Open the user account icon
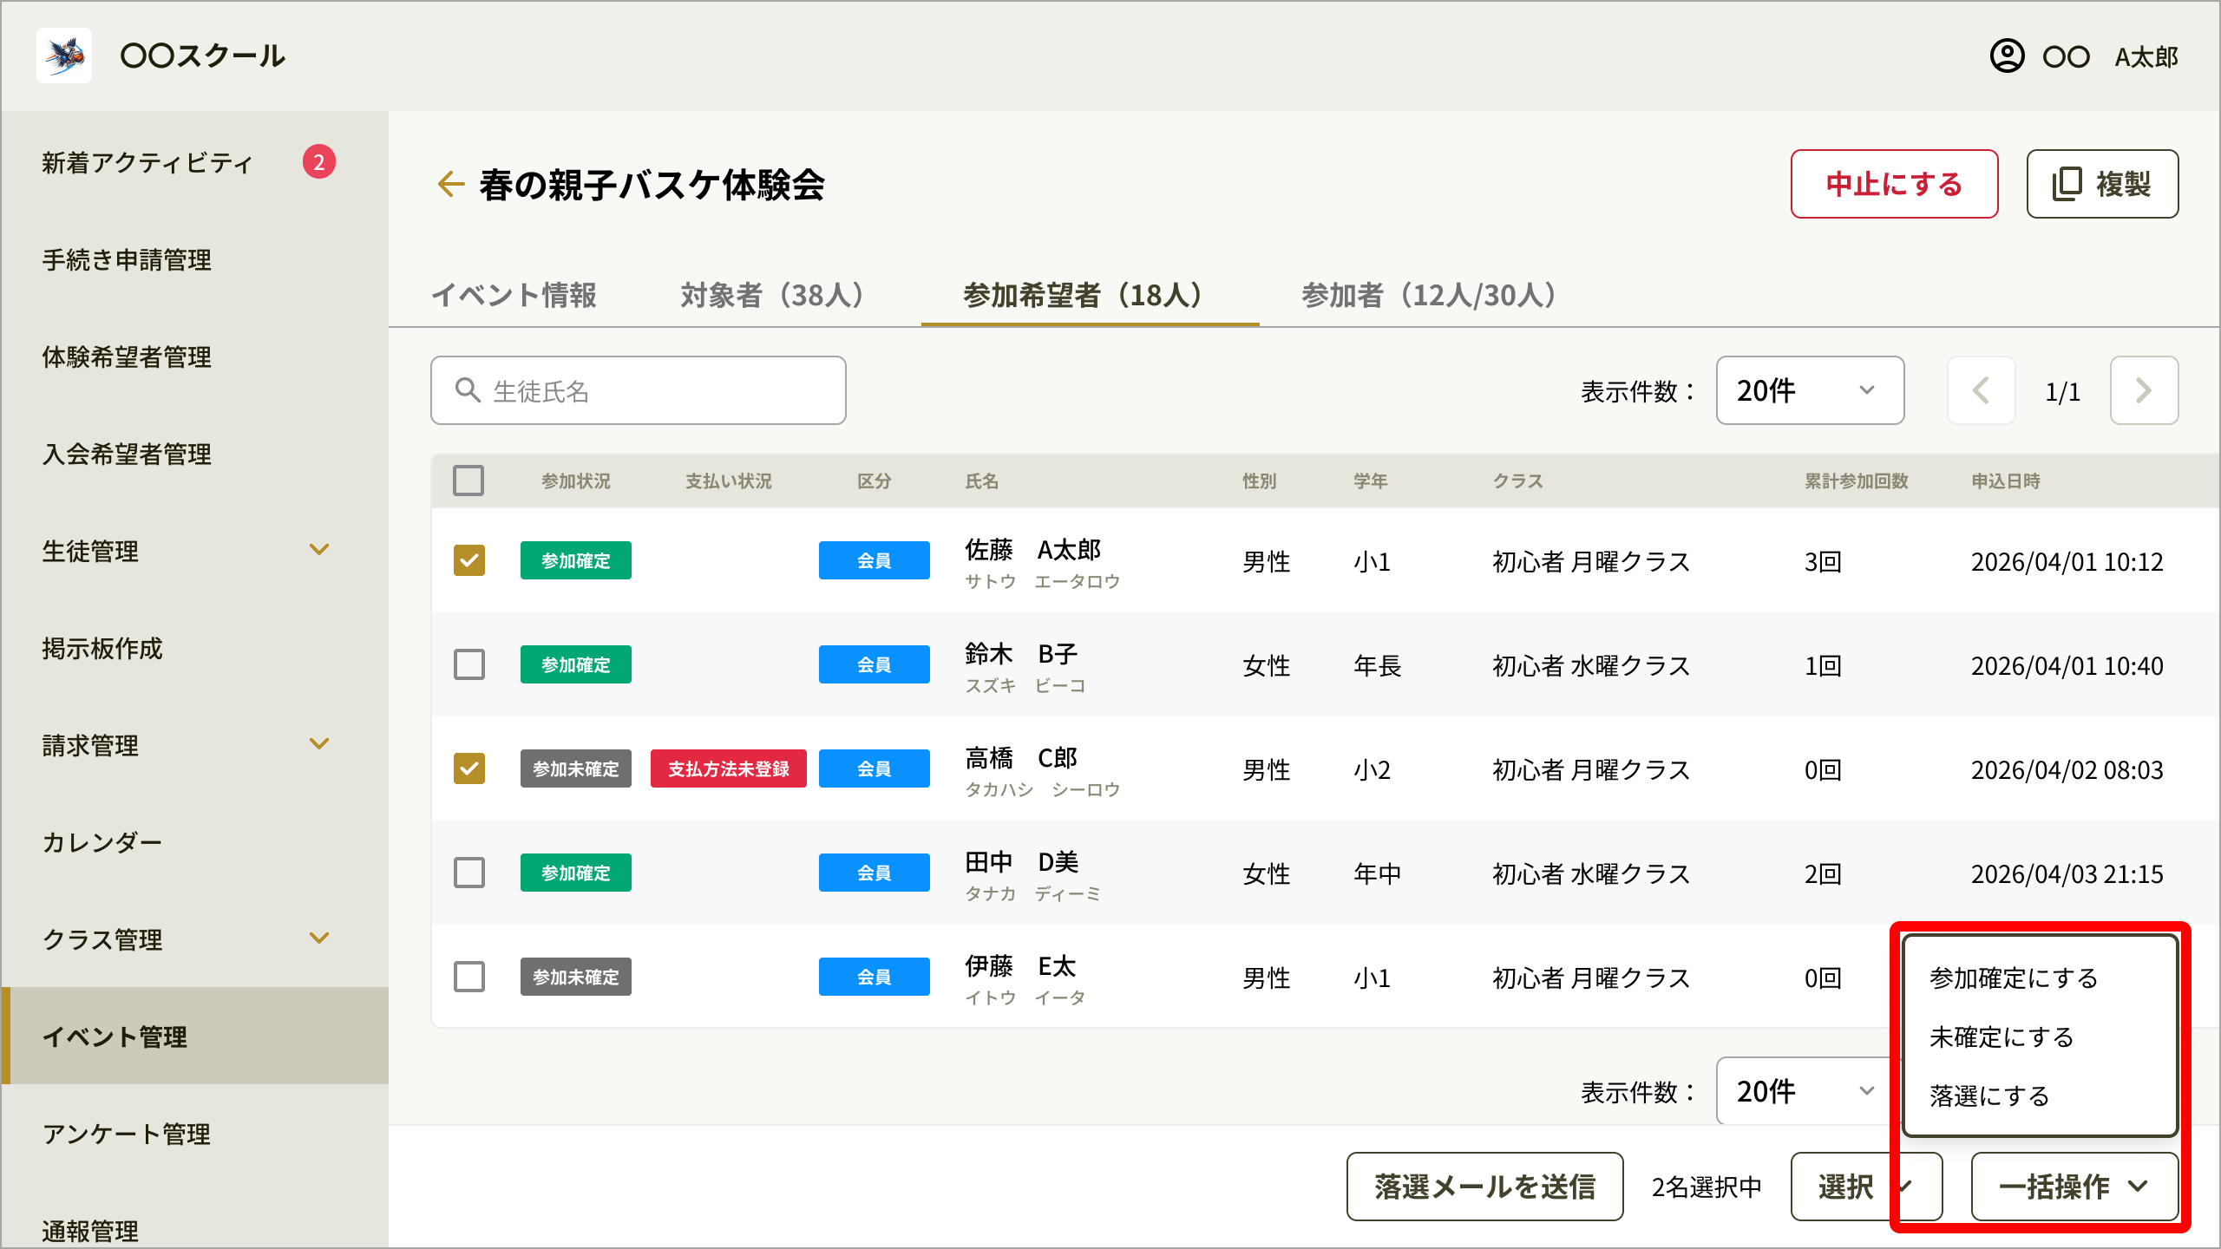 (x=2007, y=56)
